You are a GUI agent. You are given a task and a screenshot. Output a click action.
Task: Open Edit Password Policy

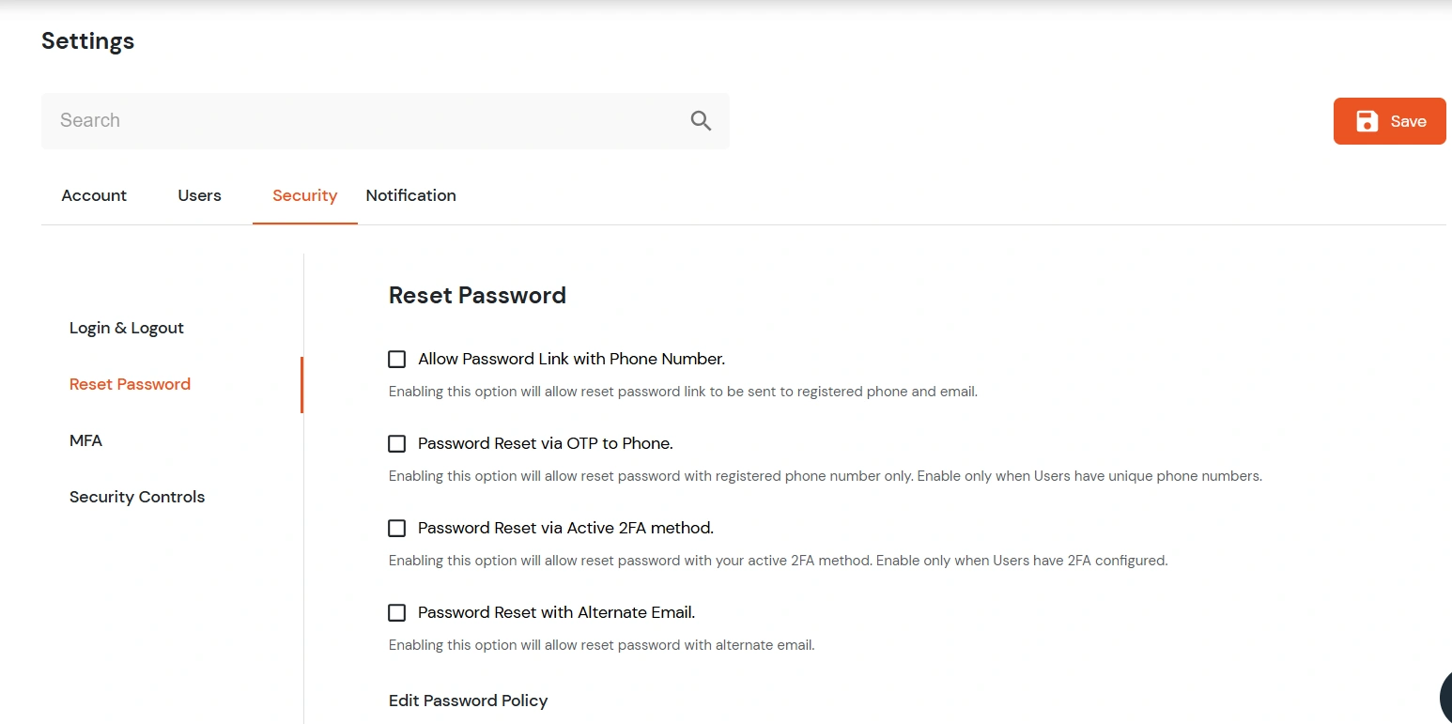coord(468,701)
